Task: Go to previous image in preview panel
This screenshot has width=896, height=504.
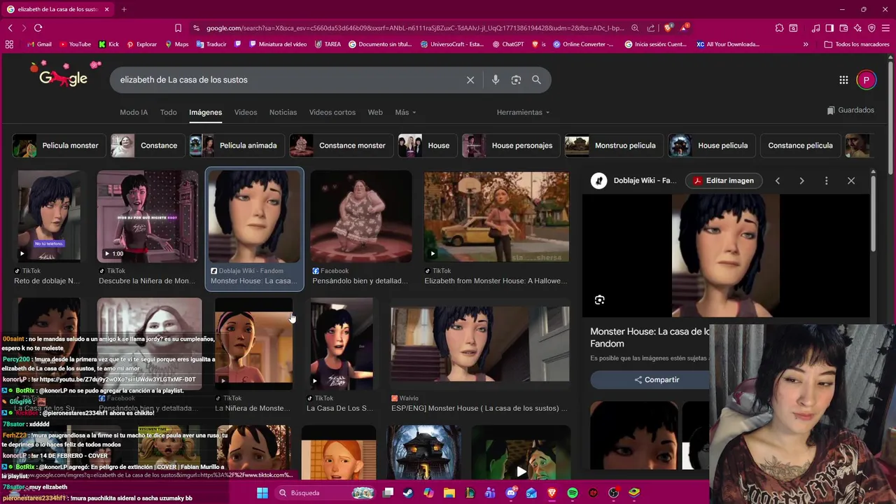Action: pos(777,181)
